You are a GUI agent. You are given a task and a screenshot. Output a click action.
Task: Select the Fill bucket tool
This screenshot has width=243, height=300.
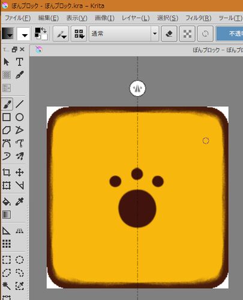[x=7, y=202]
